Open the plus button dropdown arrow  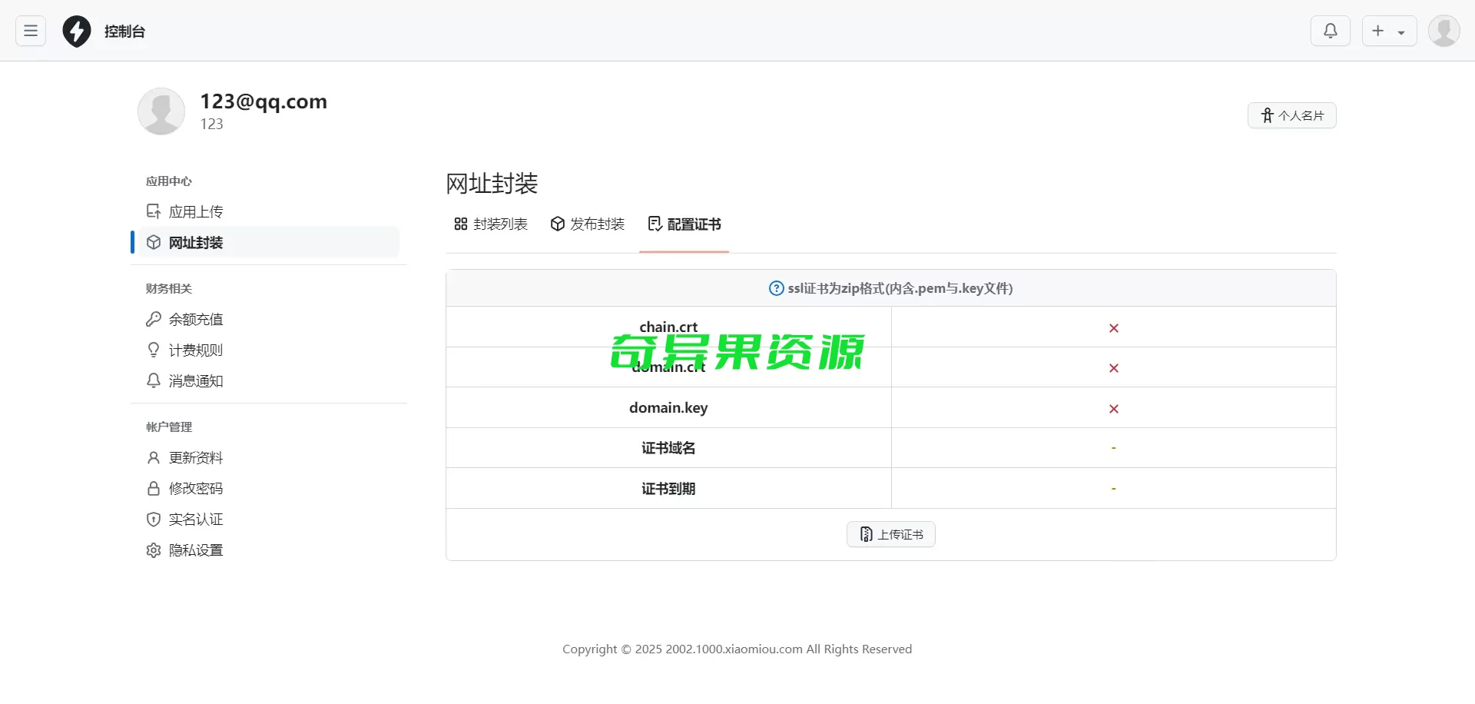1403,31
